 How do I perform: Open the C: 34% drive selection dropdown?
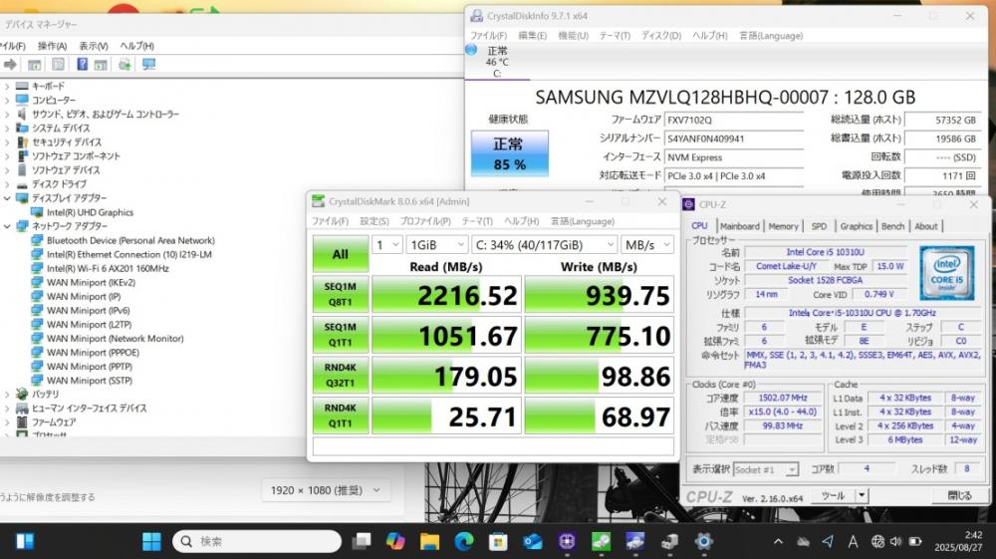click(545, 244)
